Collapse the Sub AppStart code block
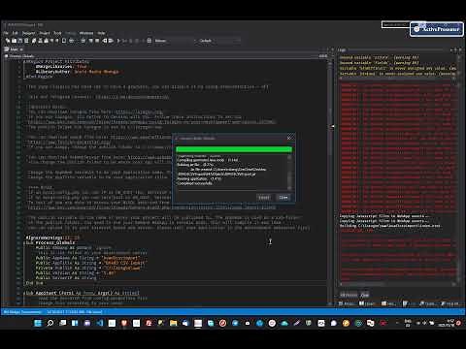This screenshot has height=349, width=466. coord(24,293)
